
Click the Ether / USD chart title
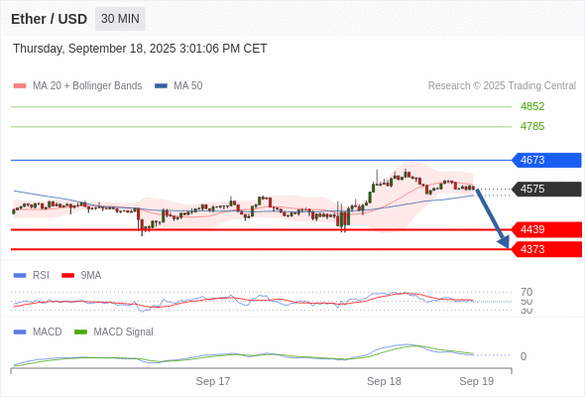pos(49,19)
